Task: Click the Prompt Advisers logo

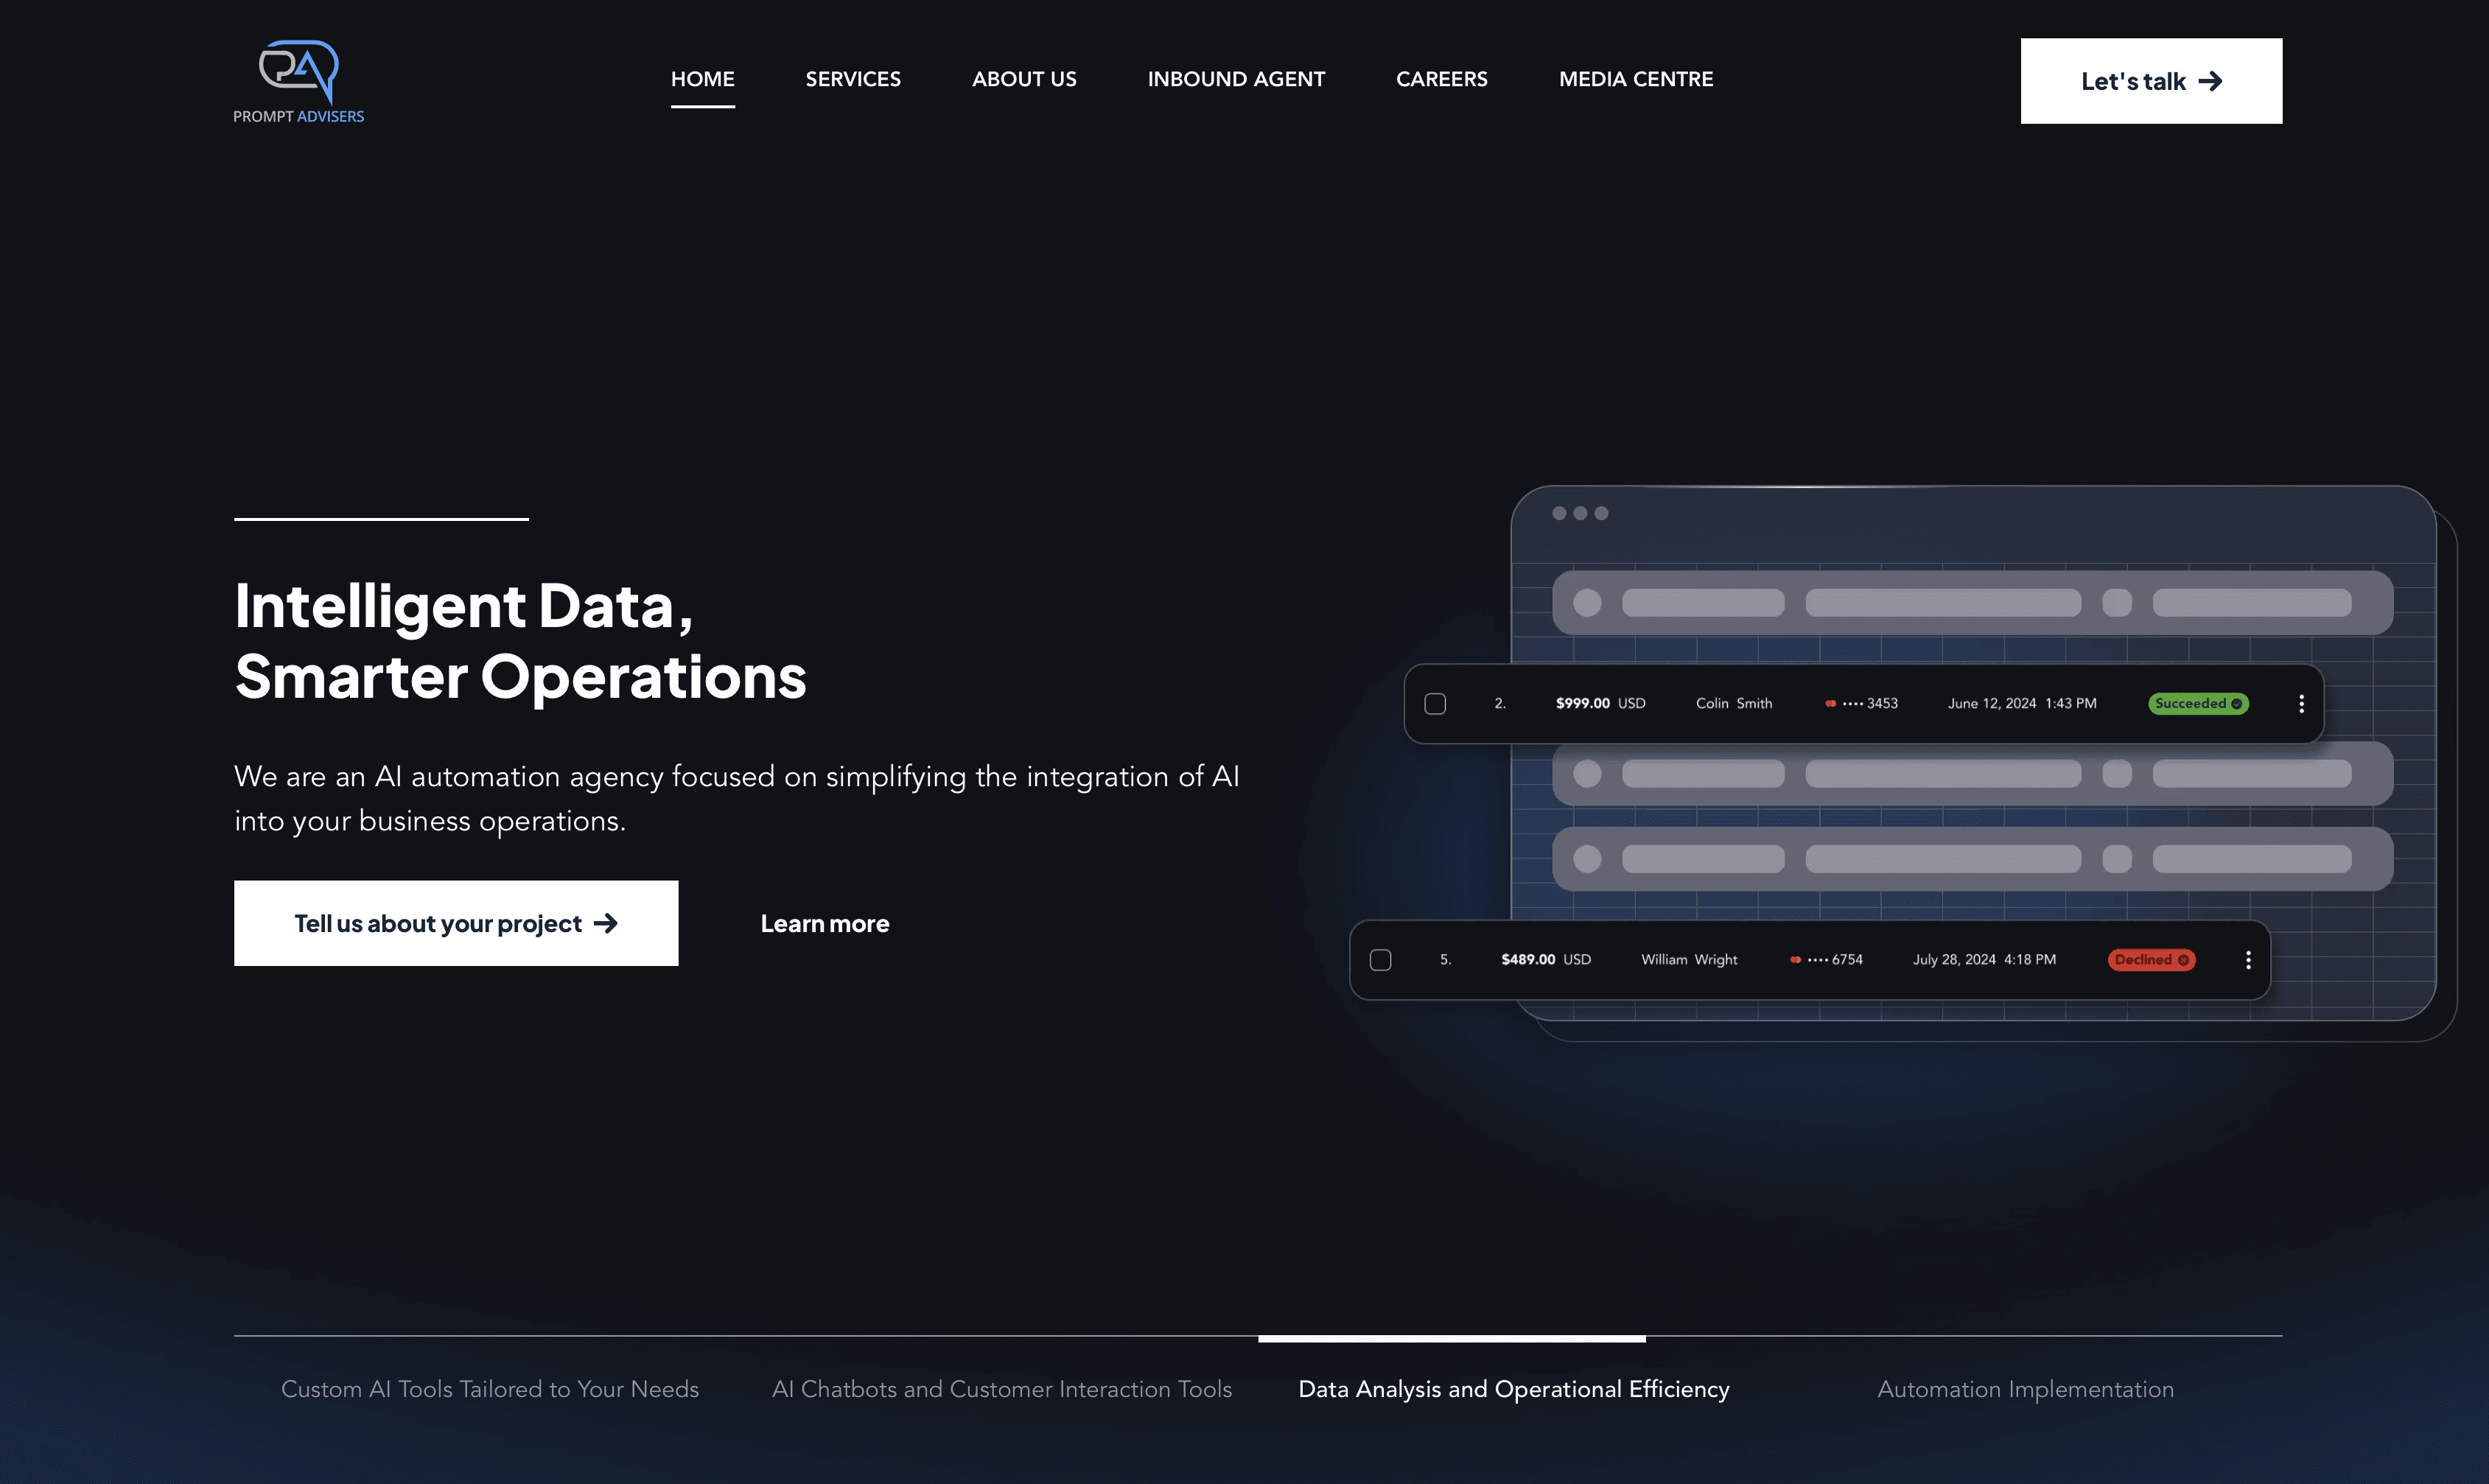Action: tap(298, 82)
